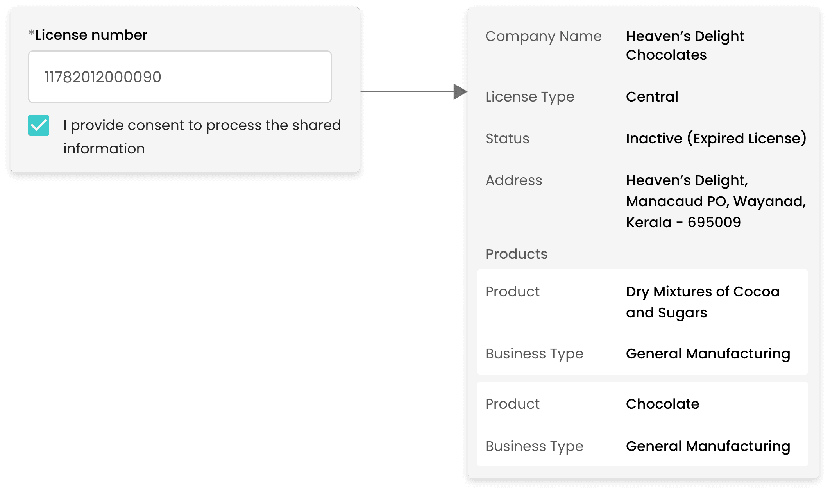Click the "Address" label
The width and height of the screenshot is (830, 492).
coord(513,180)
